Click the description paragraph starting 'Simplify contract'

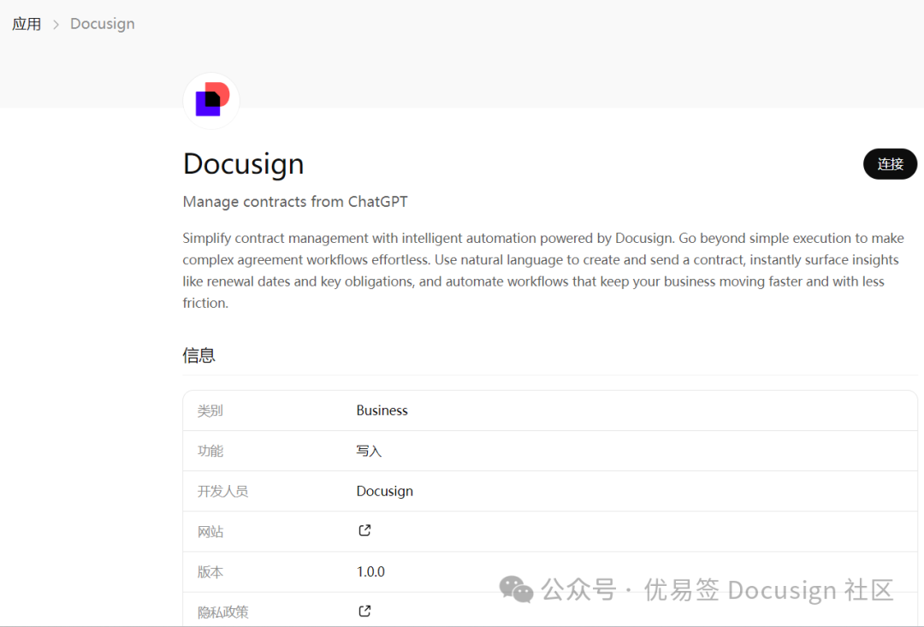(x=543, y=270)
